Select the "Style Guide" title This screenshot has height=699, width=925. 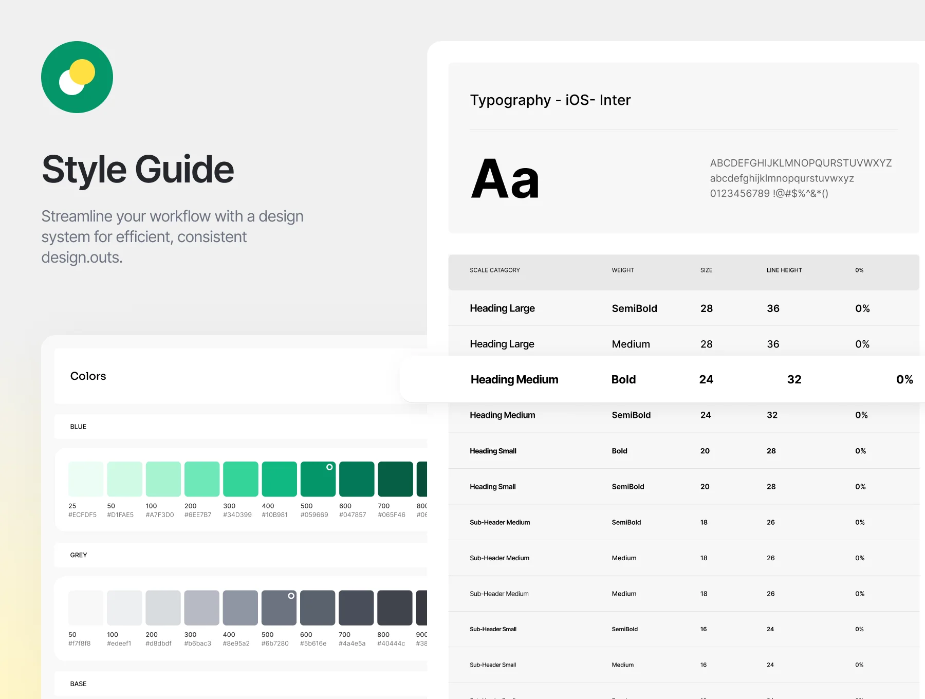pos(138,170)
